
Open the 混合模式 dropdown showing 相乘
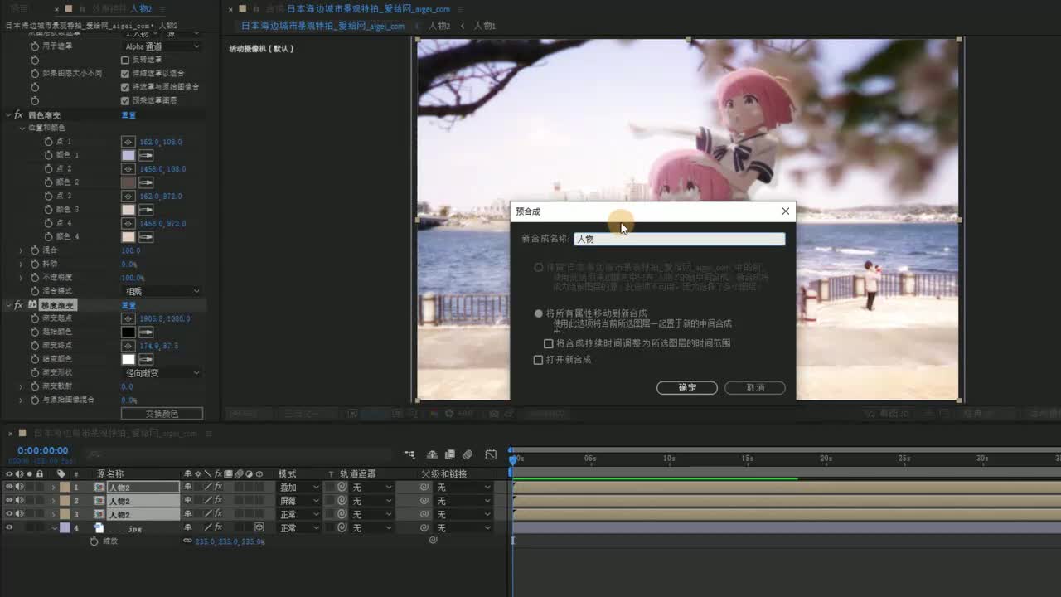click(162, 291)
